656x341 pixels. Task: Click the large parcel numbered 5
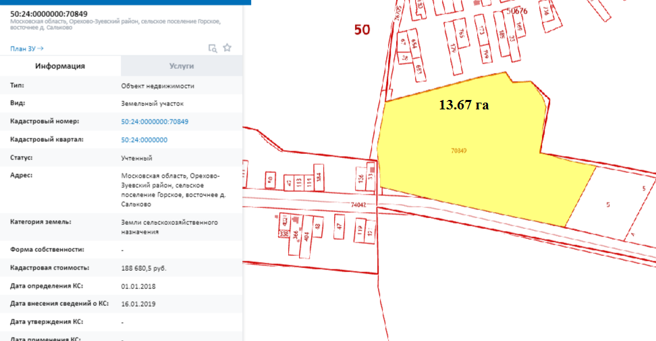click(x=607, y=204)
